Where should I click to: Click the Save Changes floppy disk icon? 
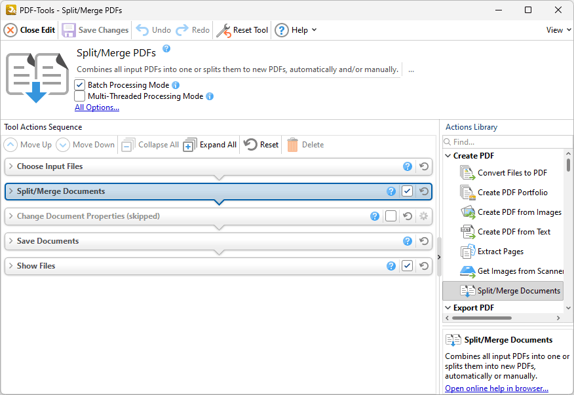tap(69, 30)
